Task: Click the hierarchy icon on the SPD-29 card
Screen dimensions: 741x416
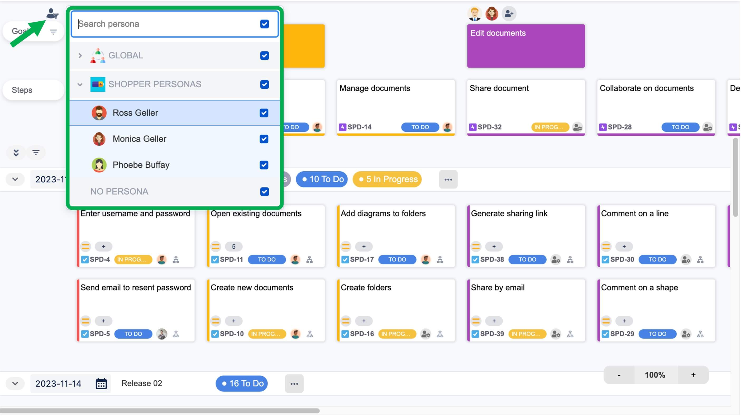Action: click(x=700, y=334)
